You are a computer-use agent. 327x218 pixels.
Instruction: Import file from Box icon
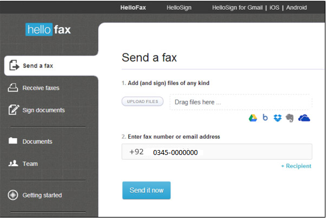[265, 117]
